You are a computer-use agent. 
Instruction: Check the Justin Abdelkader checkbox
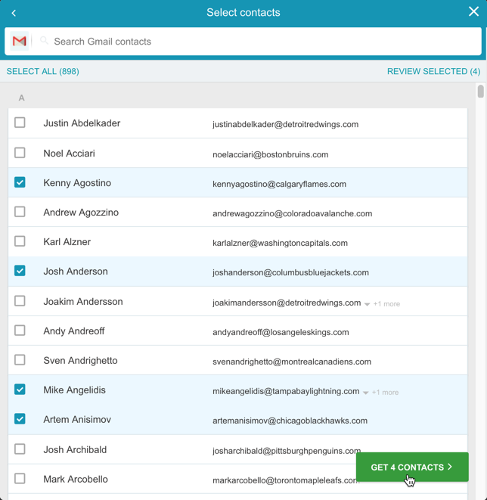(x=20, y=123)
